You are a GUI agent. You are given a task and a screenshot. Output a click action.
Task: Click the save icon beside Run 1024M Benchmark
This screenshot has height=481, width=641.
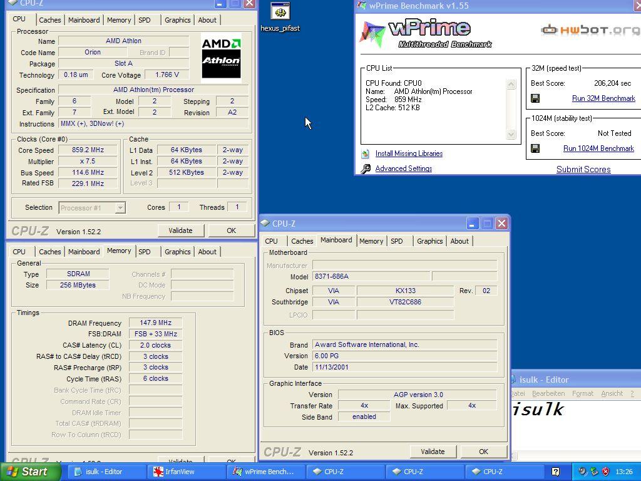(535, 148)
